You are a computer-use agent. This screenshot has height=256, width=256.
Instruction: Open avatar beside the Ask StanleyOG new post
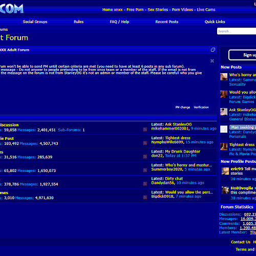[x=224, y=112]
